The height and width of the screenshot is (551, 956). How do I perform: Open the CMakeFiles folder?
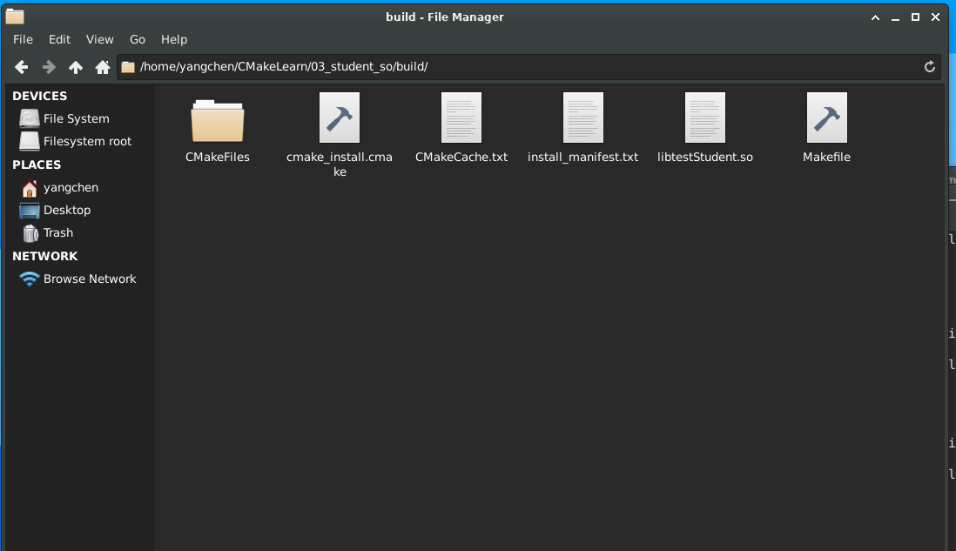click(218, 122)
